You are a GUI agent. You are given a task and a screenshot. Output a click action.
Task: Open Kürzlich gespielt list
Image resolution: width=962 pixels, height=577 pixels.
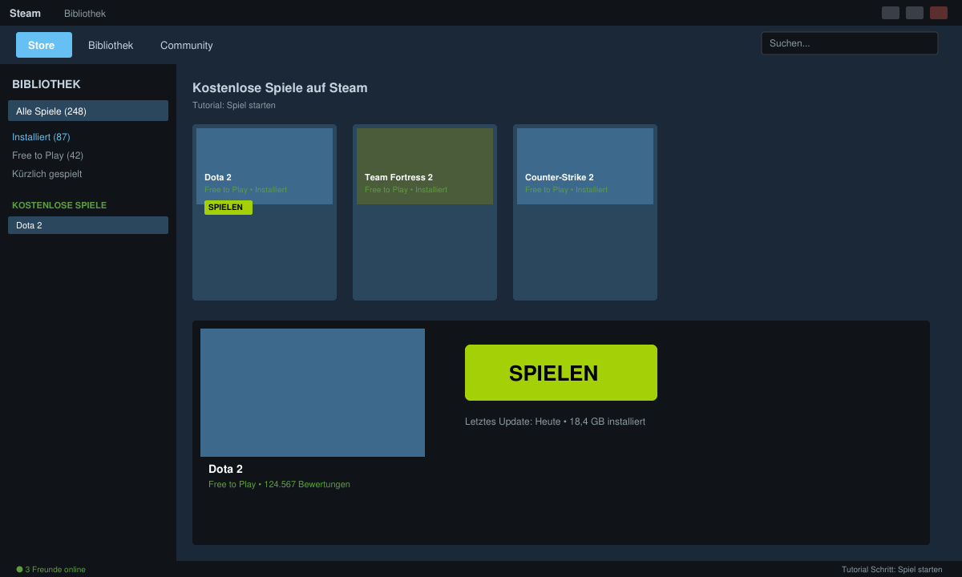tap(46, 174)
